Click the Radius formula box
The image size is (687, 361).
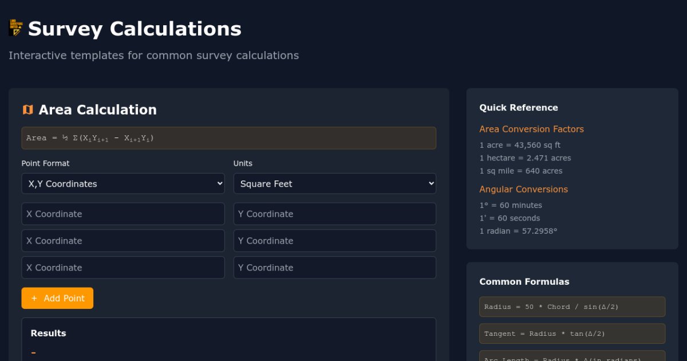(x=572, y=307)
